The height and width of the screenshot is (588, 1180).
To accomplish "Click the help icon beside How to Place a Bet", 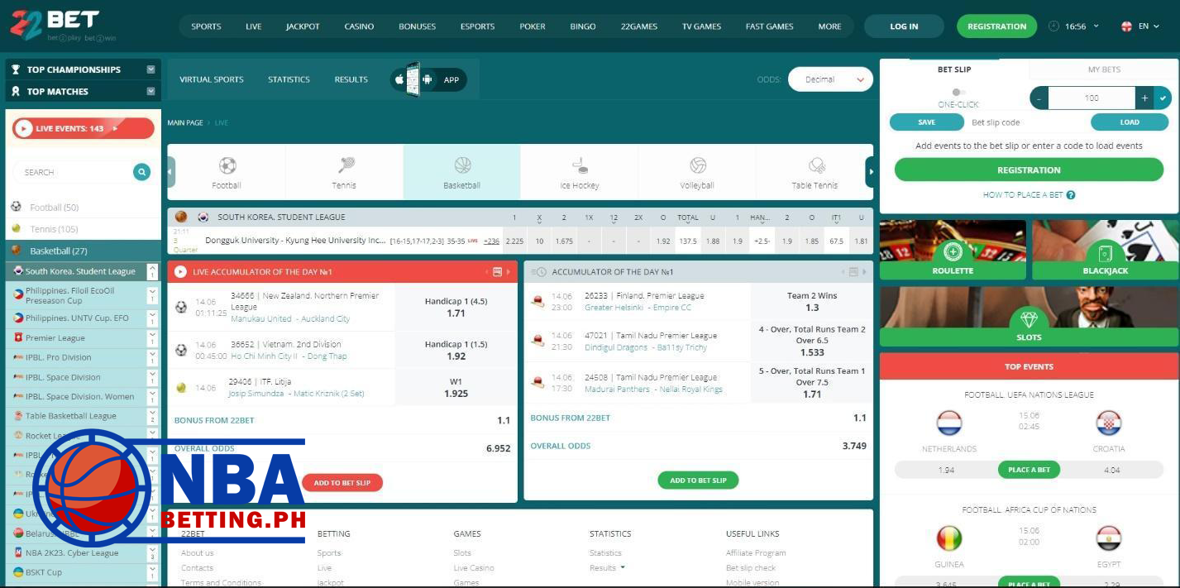I will 1071,195.
